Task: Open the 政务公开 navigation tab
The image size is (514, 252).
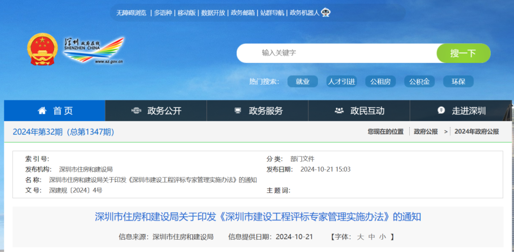Action: [164, 111]
